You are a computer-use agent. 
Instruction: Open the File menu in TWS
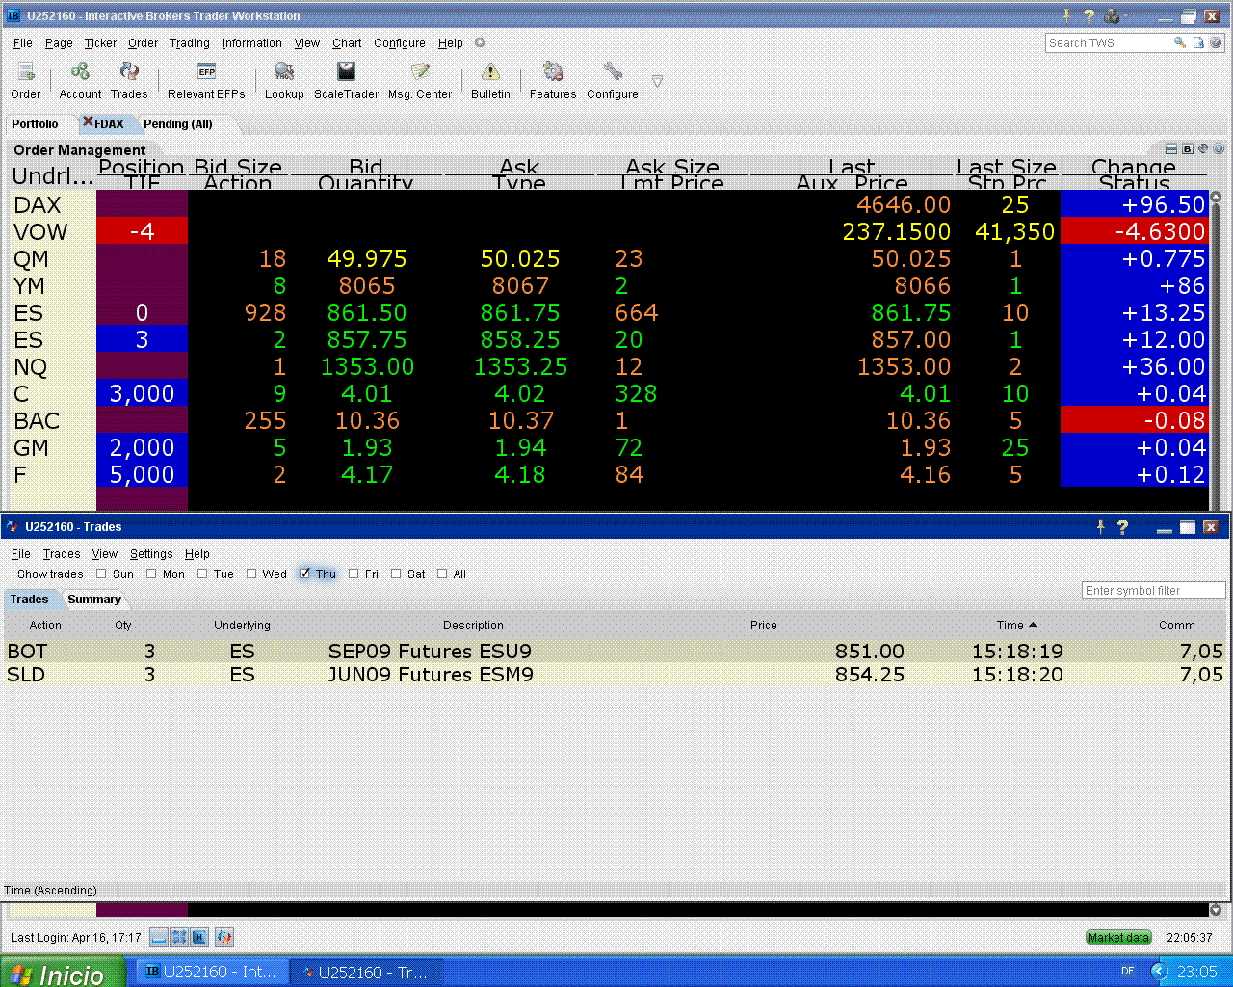click(23, 43)
